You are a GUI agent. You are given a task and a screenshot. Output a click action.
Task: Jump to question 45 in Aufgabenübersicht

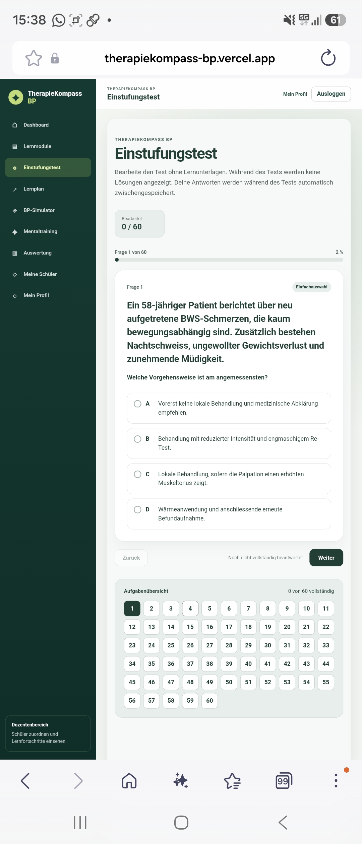132,682
